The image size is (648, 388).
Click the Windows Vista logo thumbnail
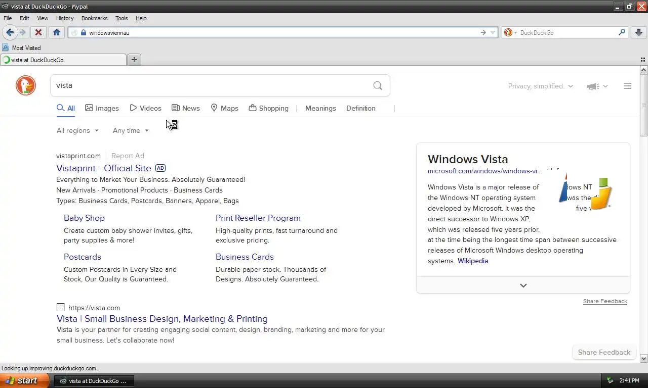(x=585, y=192)
